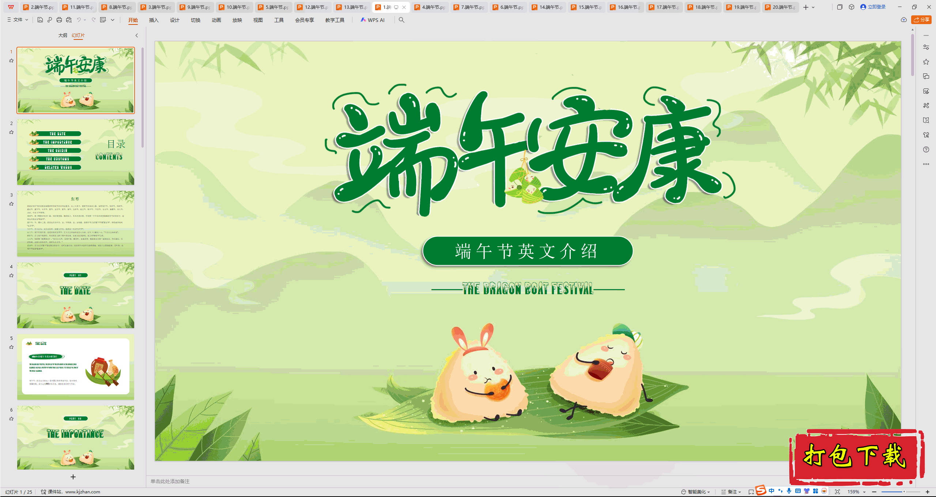Open the print preview icon

pyautogui.click(x=69, y=20)
